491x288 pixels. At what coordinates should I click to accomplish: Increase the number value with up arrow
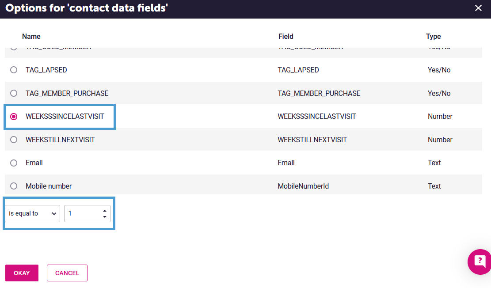click(x=105, y=211)
